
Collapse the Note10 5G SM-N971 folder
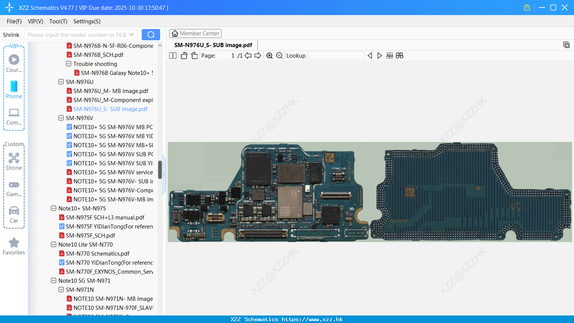(x=54, y=280)
